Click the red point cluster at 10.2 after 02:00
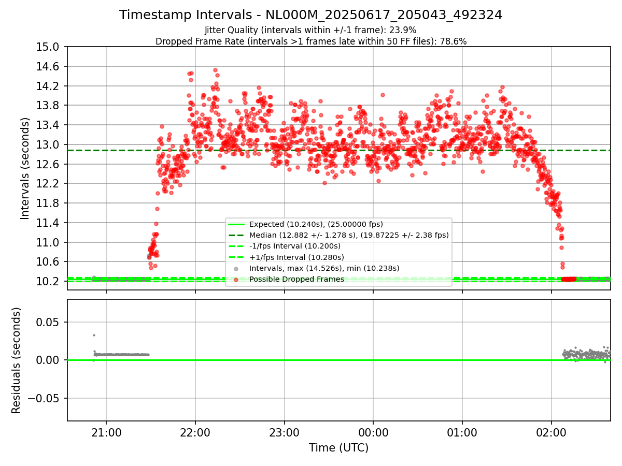The width and height of the screenshot is (622, 466). pos(569,279)
